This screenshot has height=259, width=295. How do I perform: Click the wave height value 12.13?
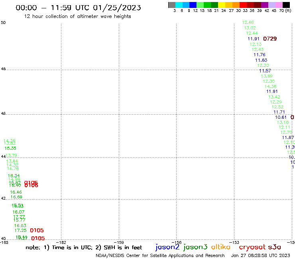point(256,44)
